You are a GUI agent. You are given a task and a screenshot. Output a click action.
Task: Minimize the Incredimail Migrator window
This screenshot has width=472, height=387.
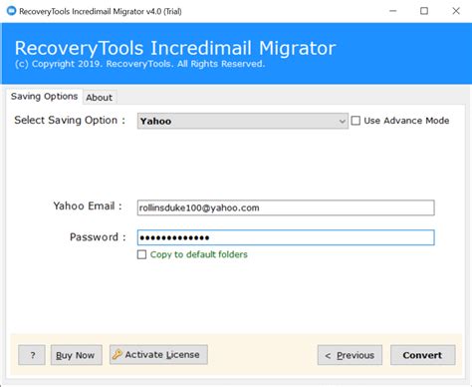393,11
